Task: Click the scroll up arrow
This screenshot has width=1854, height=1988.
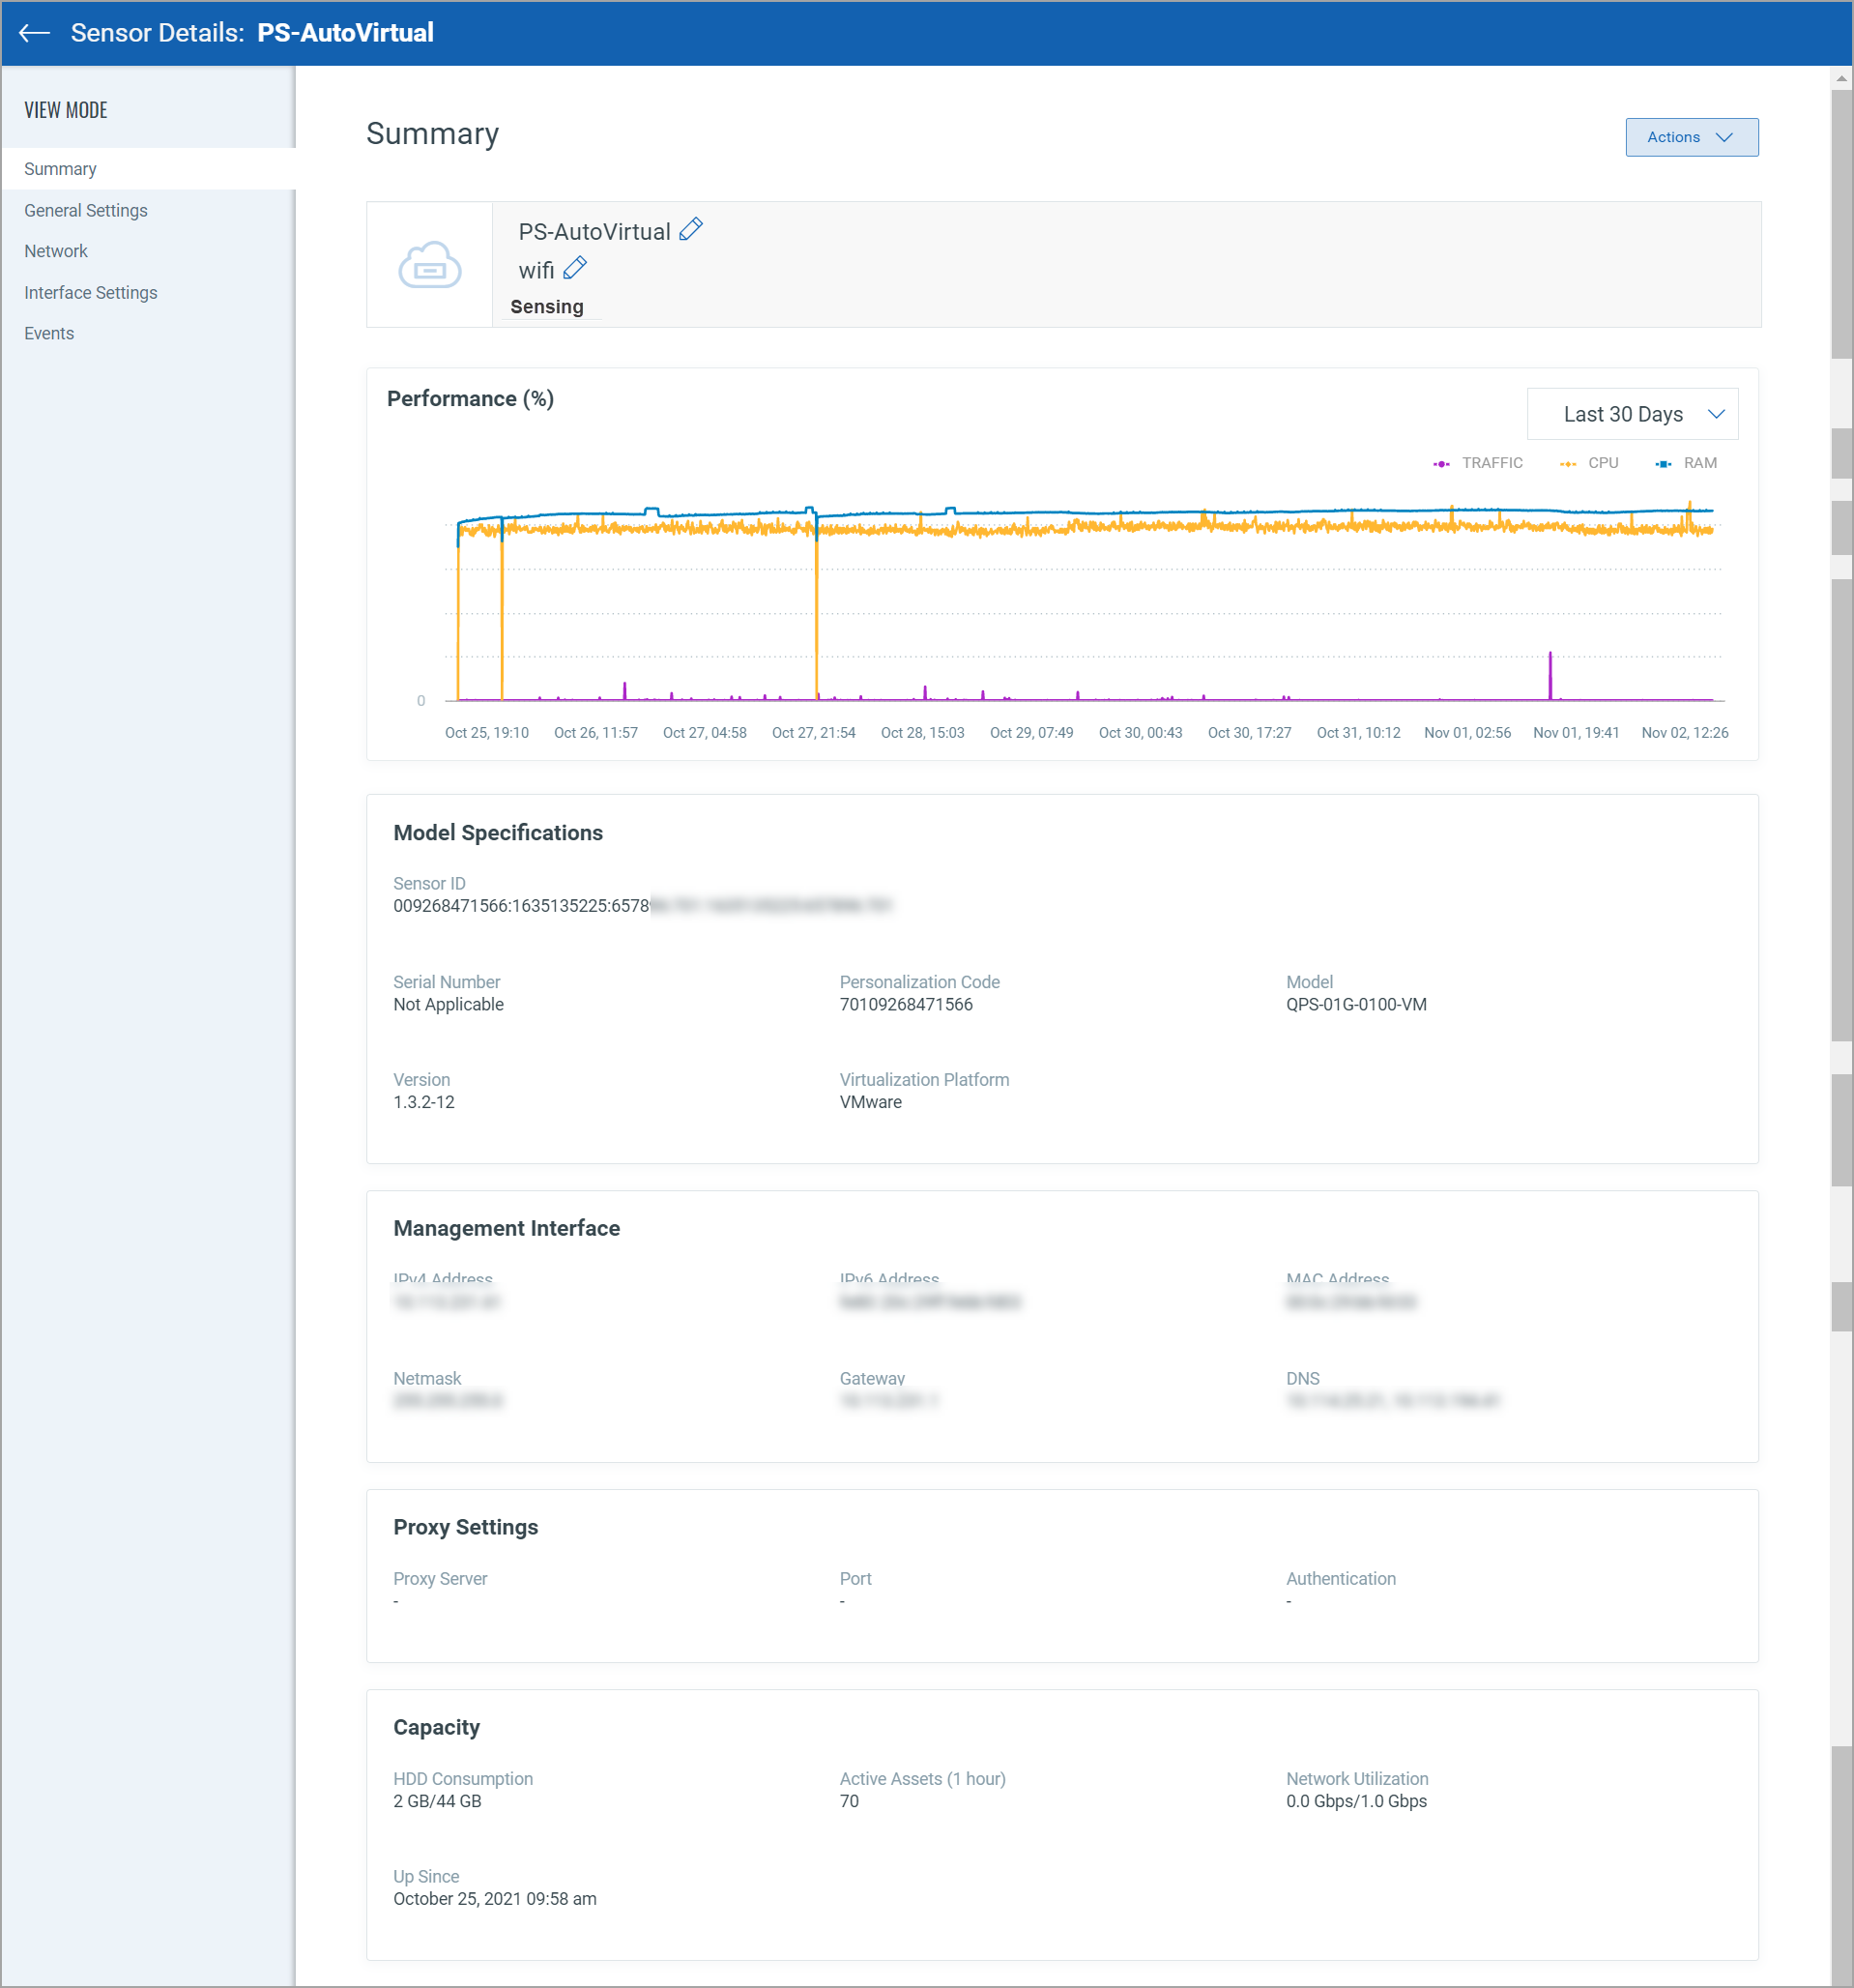Action: (1841, 78)
